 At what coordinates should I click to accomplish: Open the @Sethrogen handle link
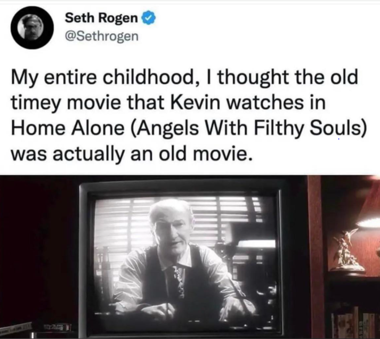point(101,36)
